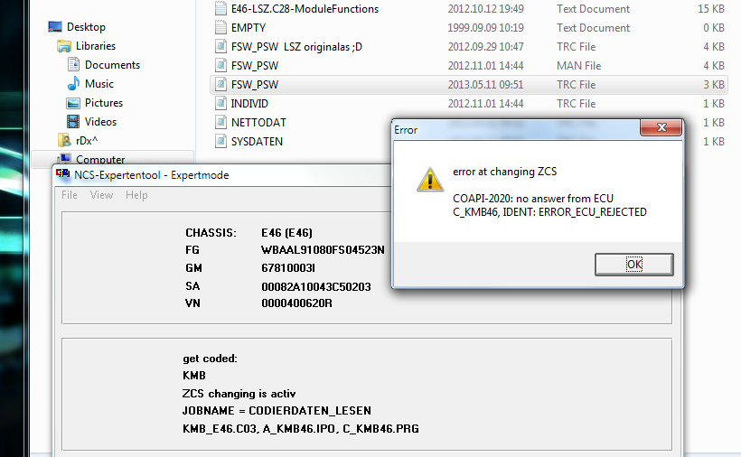Click the INDIVID file icon
741x457 pixels.
pos(220,104)
